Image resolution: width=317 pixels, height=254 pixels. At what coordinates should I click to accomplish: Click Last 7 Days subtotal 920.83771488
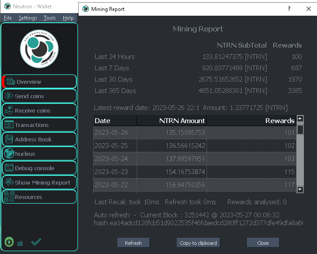[x=234, y=68]
